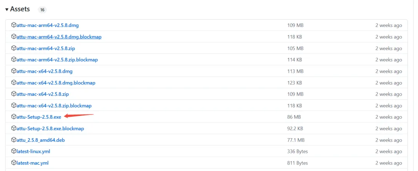Viewport: 418px width, 171px height.
Task: Open attu-mac-arm64-v2.5.8.zip.blockmap link
Action: coord(57,60)
